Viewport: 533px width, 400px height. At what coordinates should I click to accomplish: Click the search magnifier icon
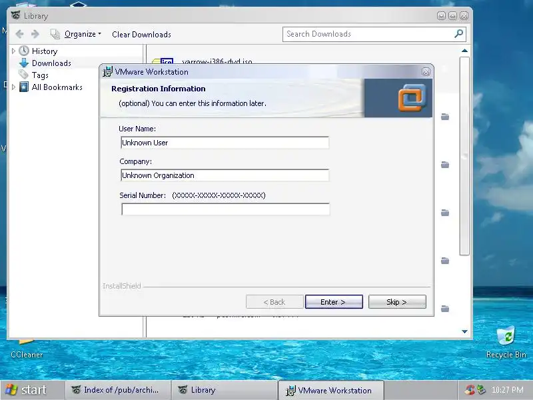click(459, 34)
